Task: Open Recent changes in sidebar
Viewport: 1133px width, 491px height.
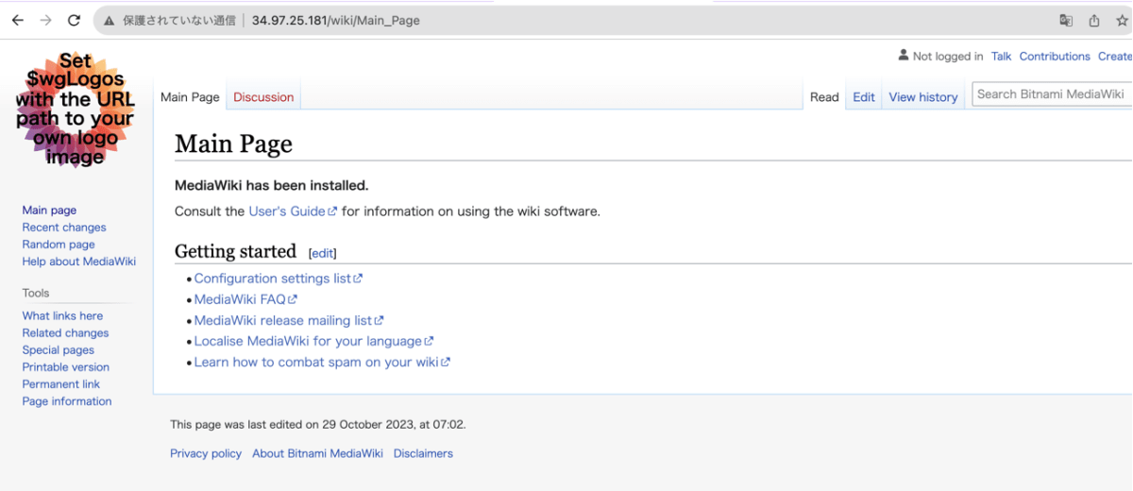Action: click(64, 228)
